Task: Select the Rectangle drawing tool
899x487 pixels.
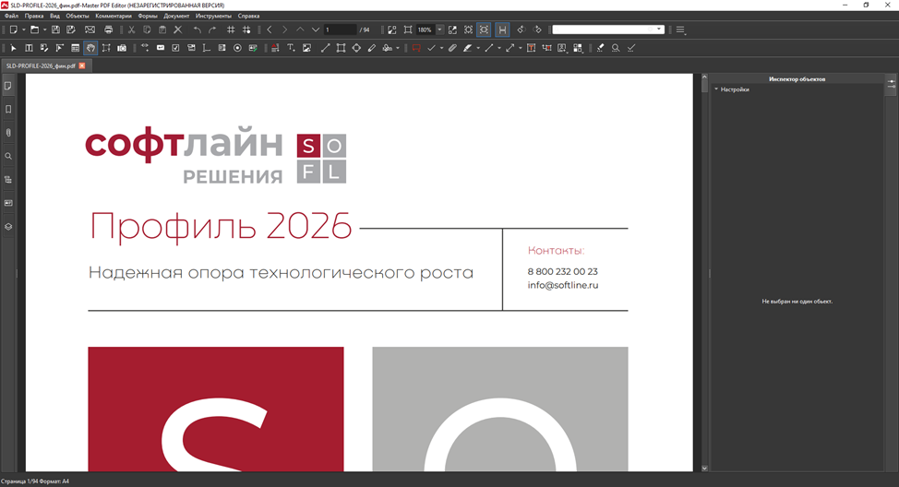Action: (342, 48)
